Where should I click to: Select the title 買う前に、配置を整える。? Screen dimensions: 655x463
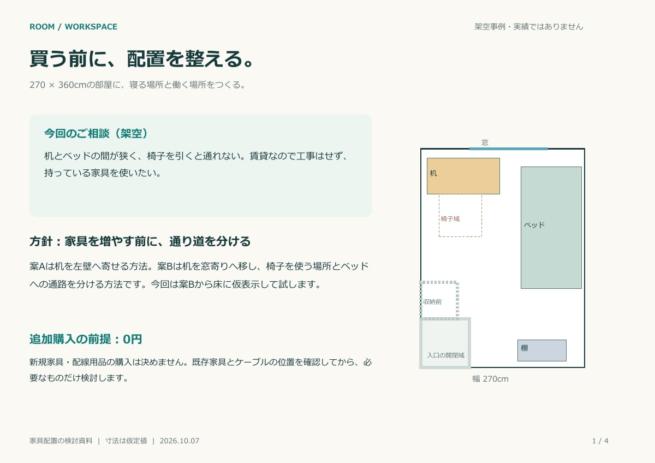pyautogui.click(x=142, y=59)
